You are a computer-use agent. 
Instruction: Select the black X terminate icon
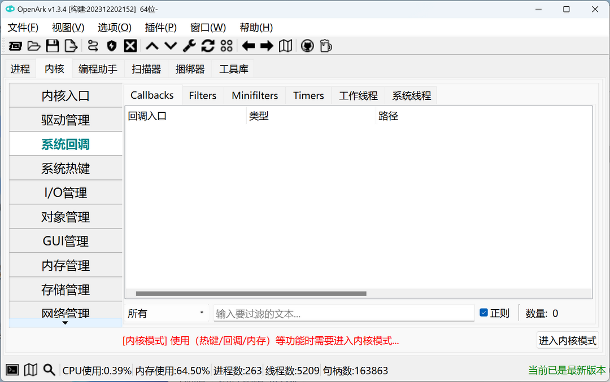pyautogui.click(x=129, y=46)
